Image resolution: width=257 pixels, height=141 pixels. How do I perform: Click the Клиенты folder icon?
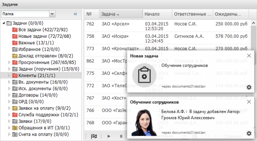click(x=15, y=76)
